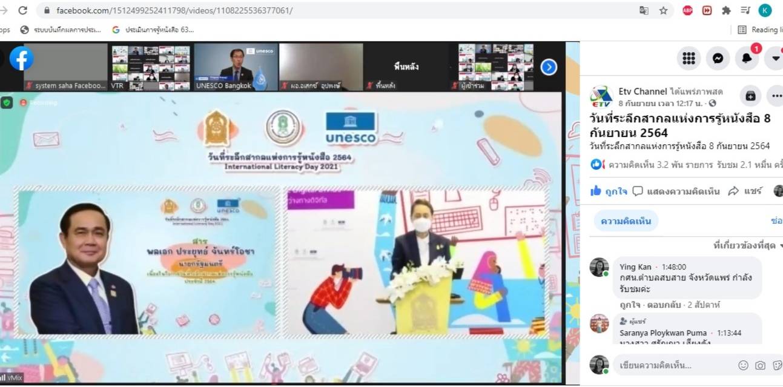Image resolution: width=783 pixels, height=387 pixels.
Task: Open Messenger from the top bar
Action: point(718,58)
